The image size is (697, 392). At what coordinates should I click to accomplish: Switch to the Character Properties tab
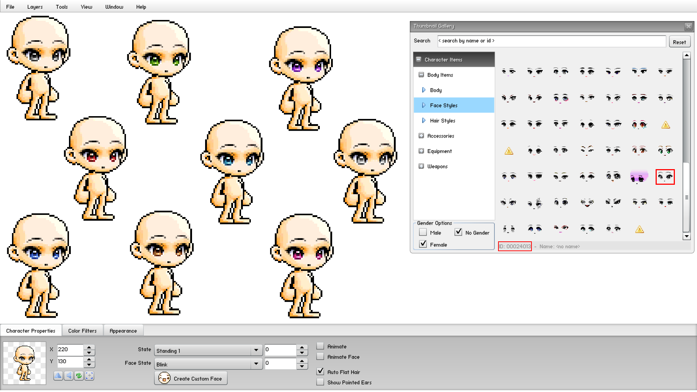31,331
